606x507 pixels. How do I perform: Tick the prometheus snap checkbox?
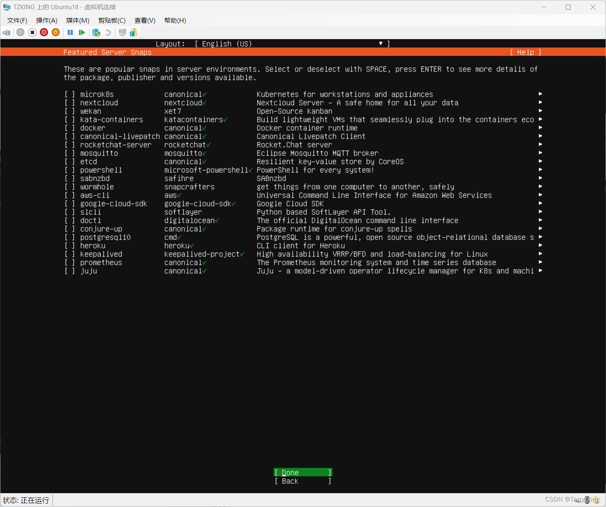tap(70, 263)
